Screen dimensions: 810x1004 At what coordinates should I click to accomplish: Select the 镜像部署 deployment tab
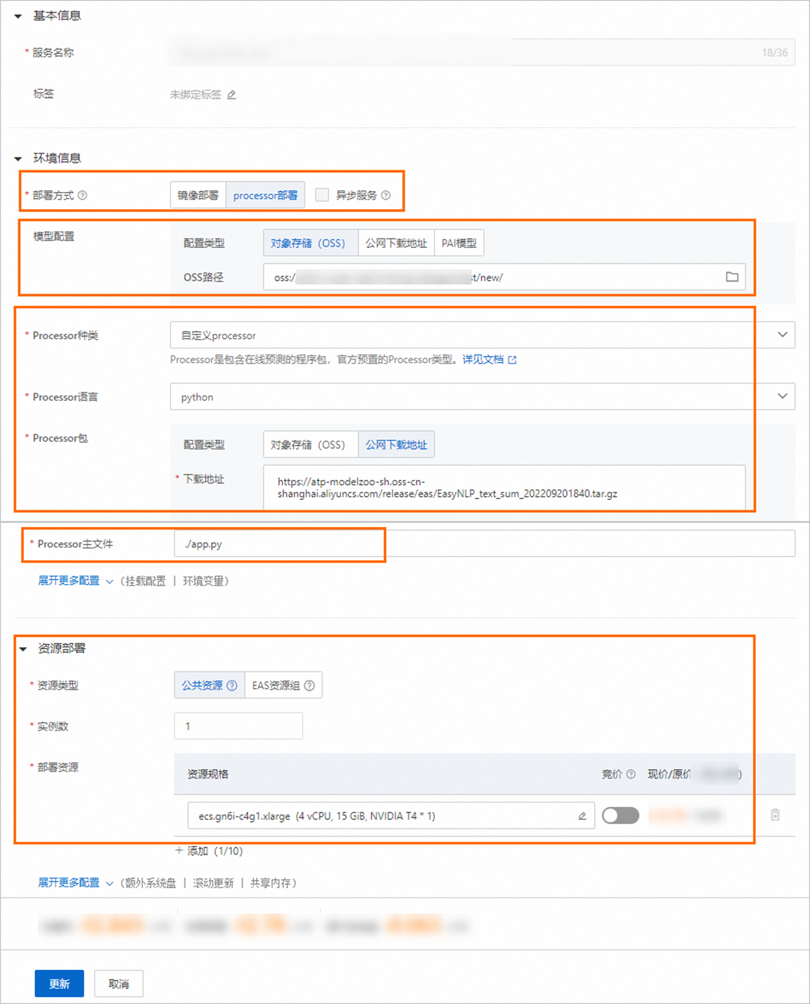click(x=198, y=195)
